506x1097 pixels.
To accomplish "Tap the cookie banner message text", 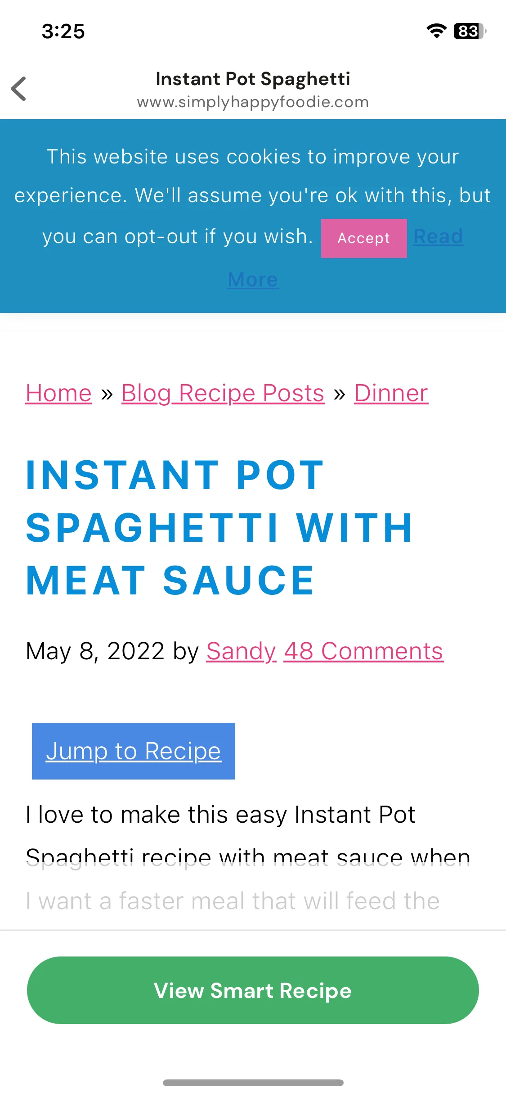I will point(253,196).
